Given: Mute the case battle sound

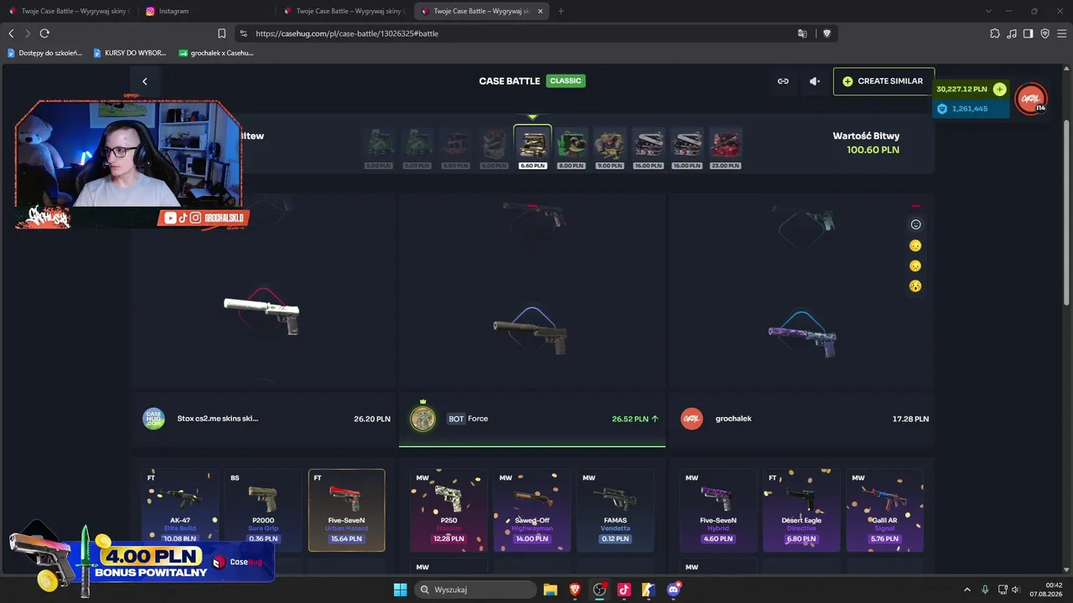Looking at the screenshot, I should (x=814, y=81).
